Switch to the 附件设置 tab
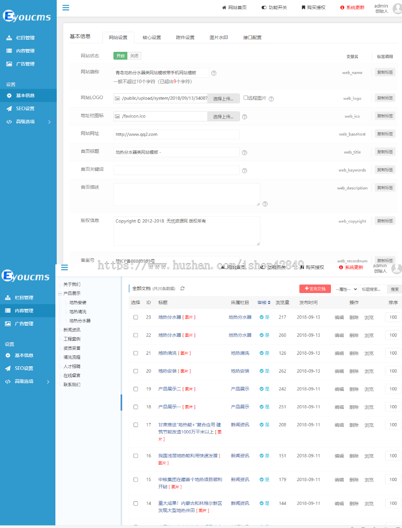 185,38
